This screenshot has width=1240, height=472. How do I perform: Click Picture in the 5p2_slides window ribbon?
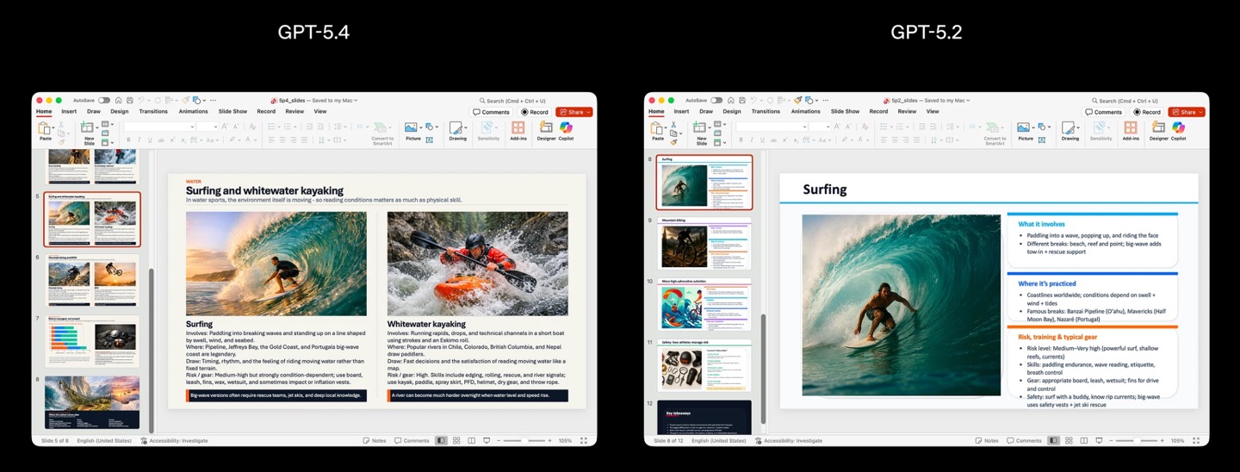coord(1026,131)
